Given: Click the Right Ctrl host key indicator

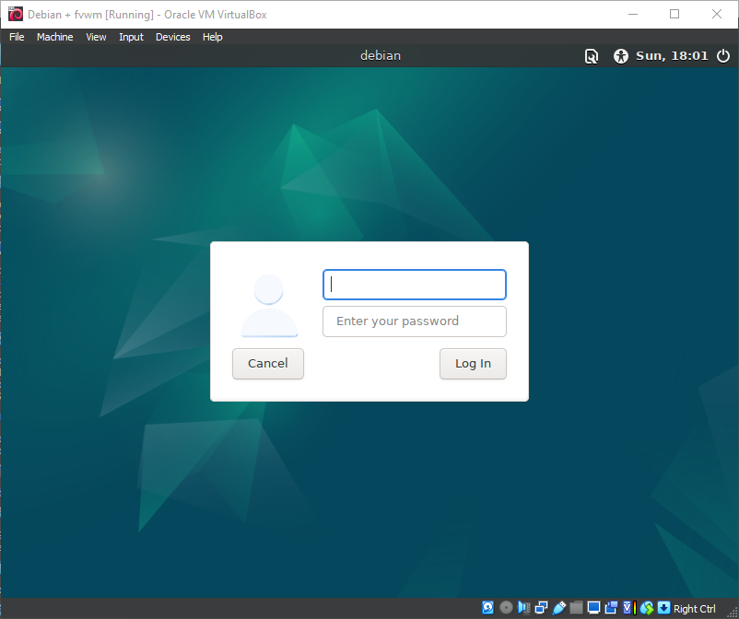Looking at the screenshot, I should tap(695, 609).
